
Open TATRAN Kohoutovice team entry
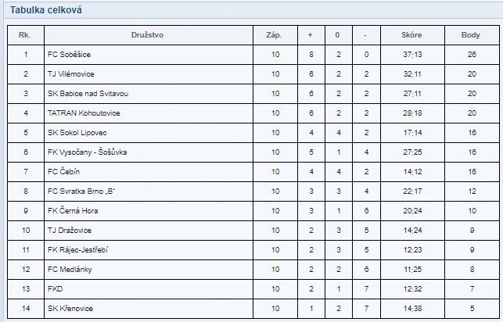pyautogui.click(x=84, y=113)
